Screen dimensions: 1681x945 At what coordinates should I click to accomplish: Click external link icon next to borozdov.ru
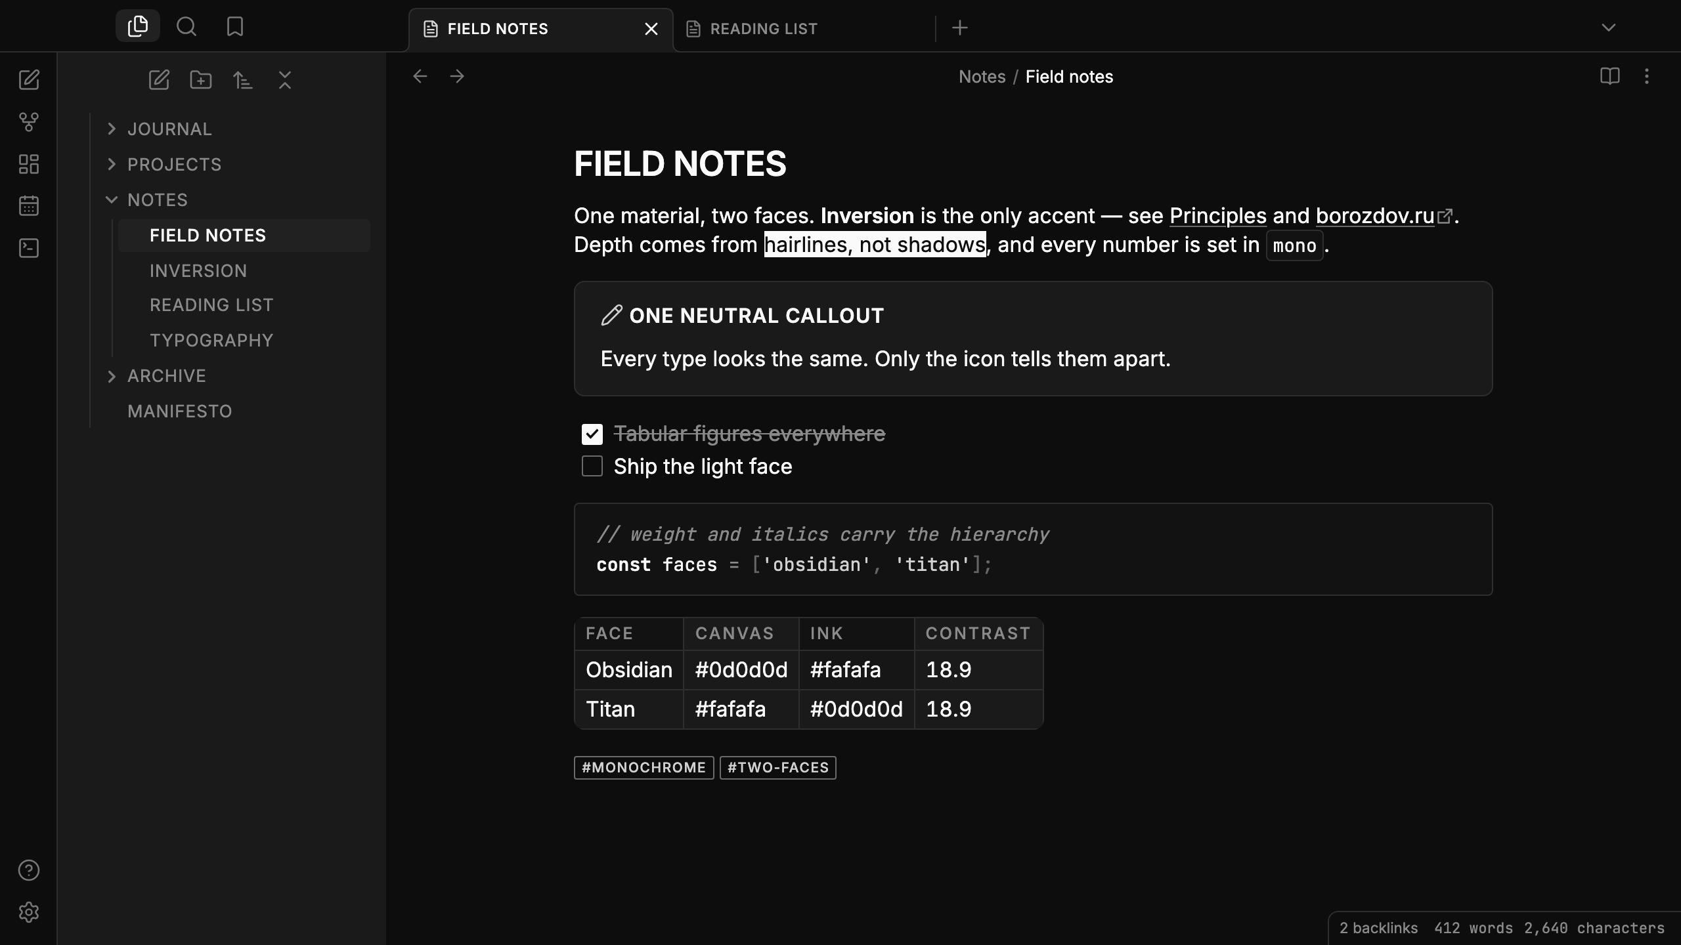pos(1445,217)
